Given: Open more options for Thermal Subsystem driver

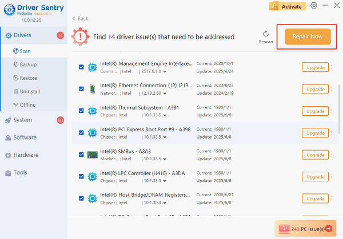Looking at the screenshot, I should (x=332, y=111).
